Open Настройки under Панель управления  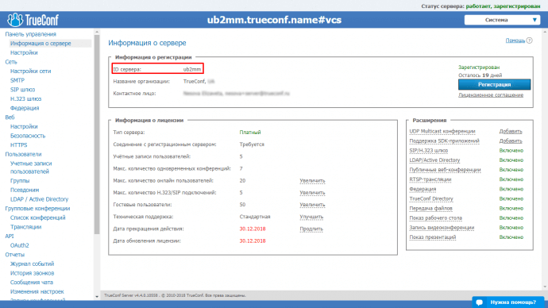pos(24,52)
